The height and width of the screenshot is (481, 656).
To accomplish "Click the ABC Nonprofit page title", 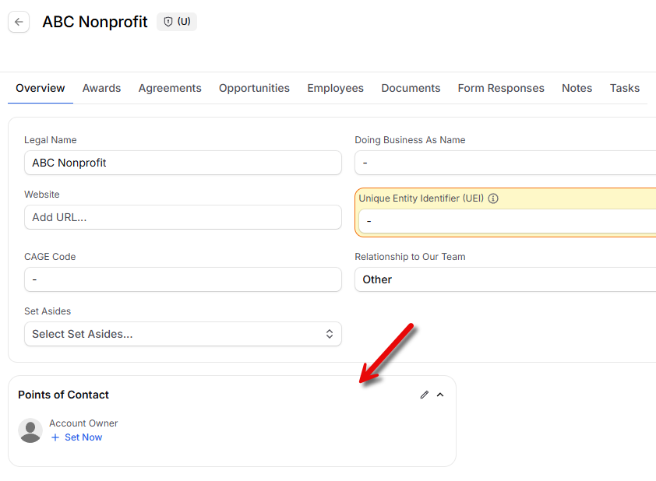I will tap(95, 22).
